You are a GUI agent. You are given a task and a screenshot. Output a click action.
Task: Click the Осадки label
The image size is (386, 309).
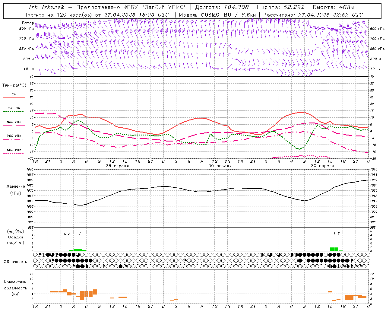coord(15,237)
